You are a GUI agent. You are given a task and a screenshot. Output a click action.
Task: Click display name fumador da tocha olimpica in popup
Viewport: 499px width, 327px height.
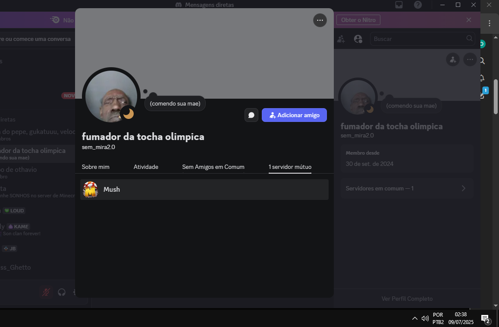point(143,137)
